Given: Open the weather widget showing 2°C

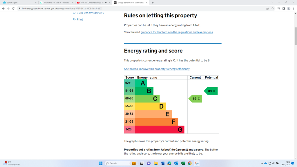Looking at the screenshot, I should [x=12, y=163].
